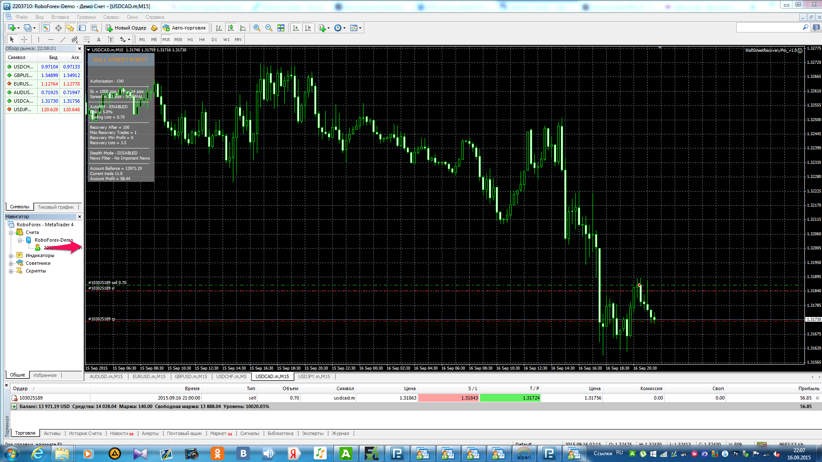
Task: Toggle candlestick chart mode
Action: tap(231, 28)
